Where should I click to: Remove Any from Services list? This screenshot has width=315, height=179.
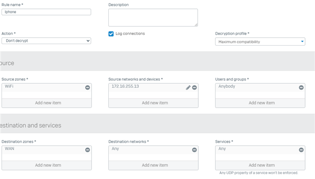point(301,150)
